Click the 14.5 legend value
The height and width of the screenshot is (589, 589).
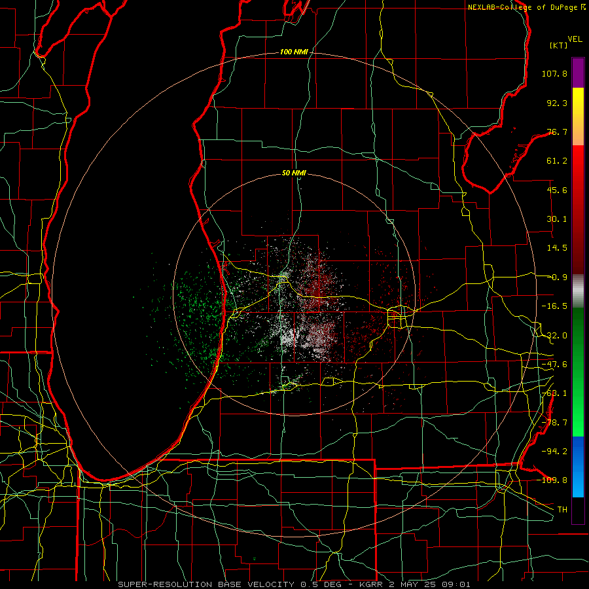pos(557,248)
